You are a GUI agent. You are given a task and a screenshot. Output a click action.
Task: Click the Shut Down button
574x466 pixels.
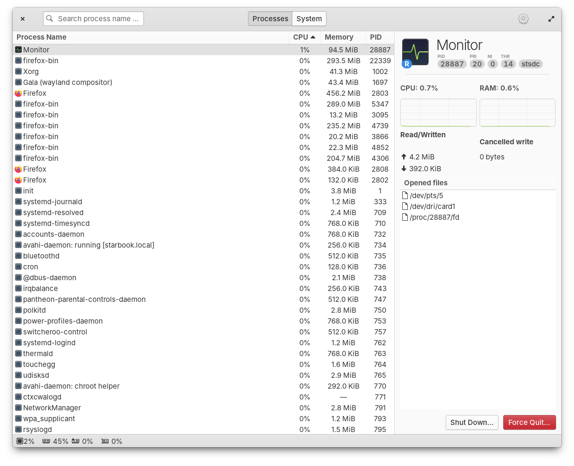pos(472,422)
